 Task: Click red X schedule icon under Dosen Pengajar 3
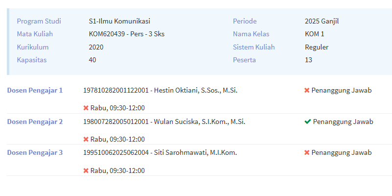pos(86,171)
